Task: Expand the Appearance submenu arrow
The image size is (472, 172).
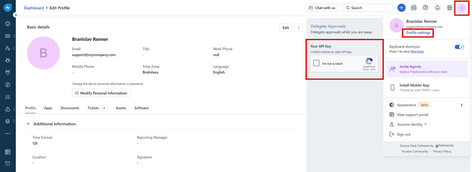Action: tap(461, 105)
